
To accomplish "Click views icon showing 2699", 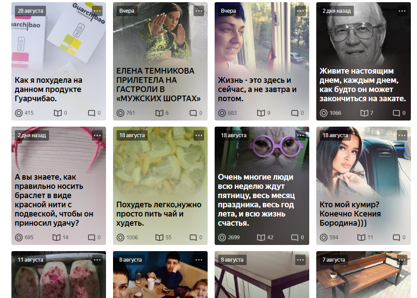I will [x=222, y=238].
